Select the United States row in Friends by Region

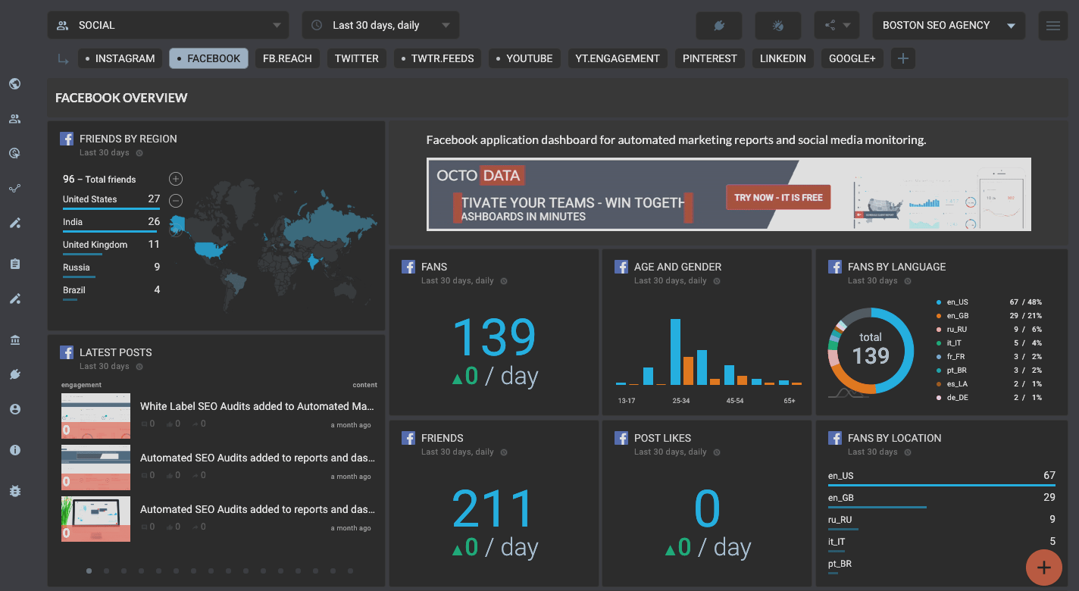click(111, 201)
